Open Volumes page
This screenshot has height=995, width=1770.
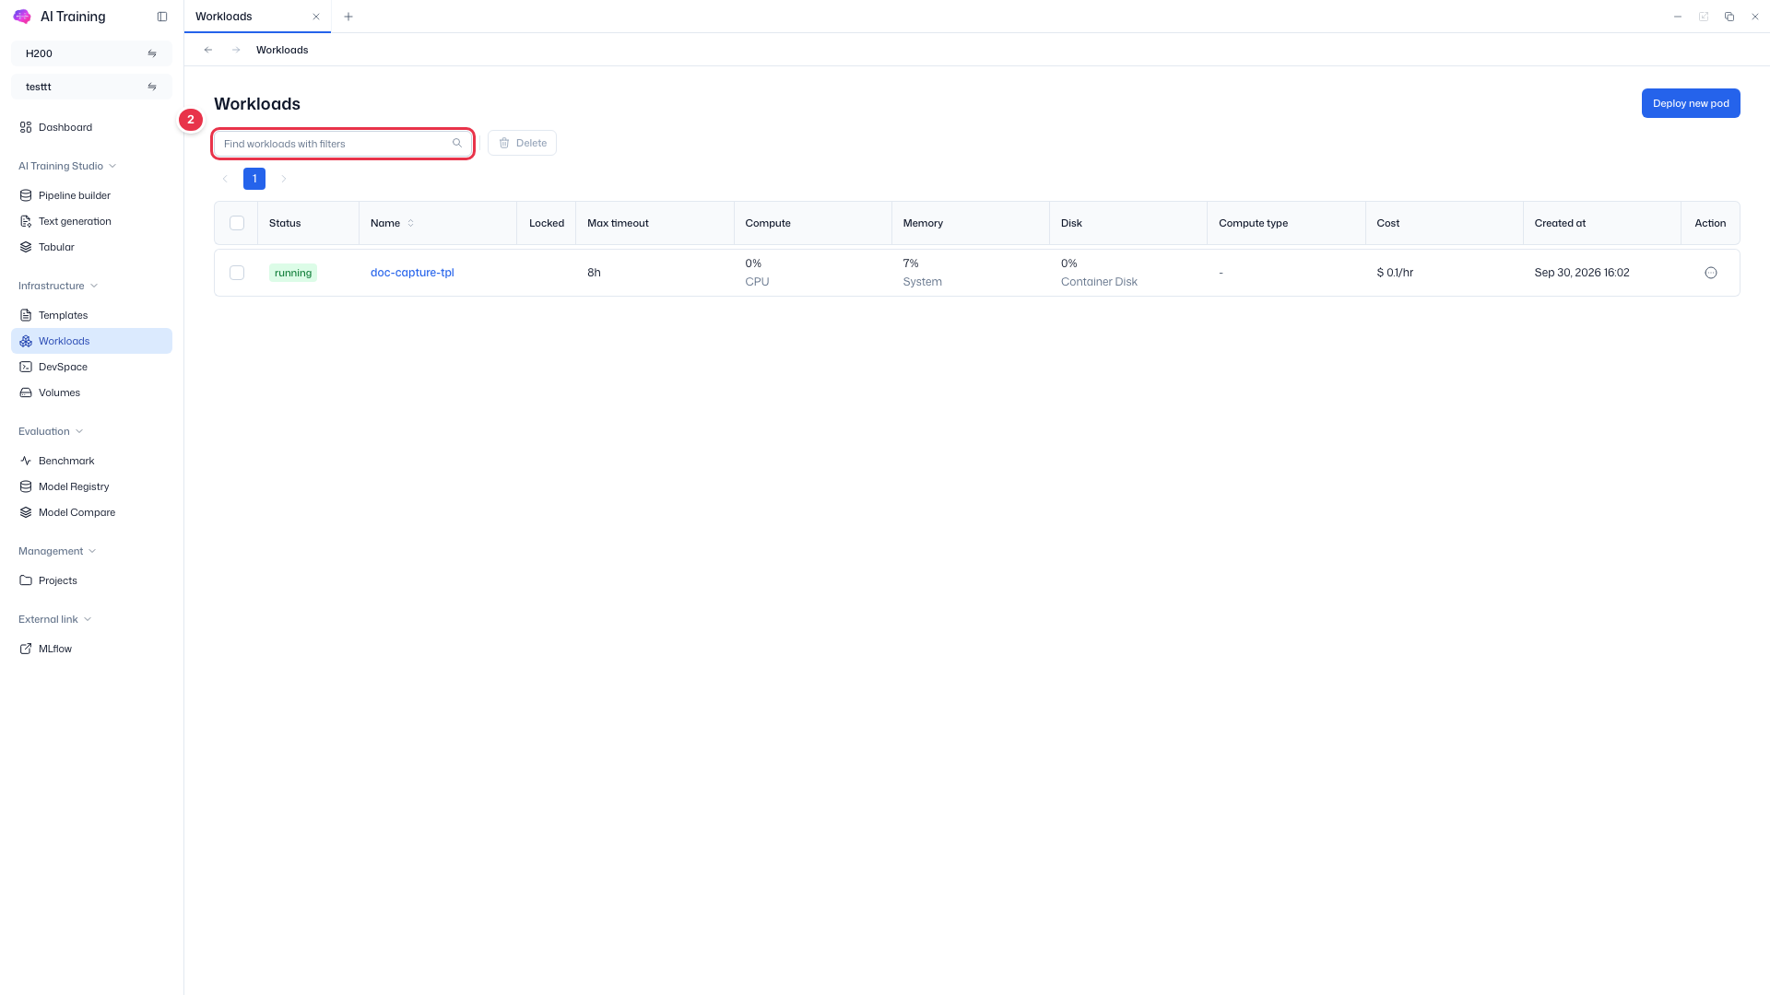91,392
